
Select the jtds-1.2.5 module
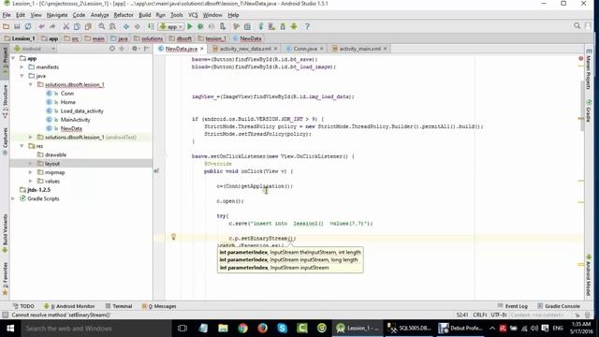click(38, 190)
